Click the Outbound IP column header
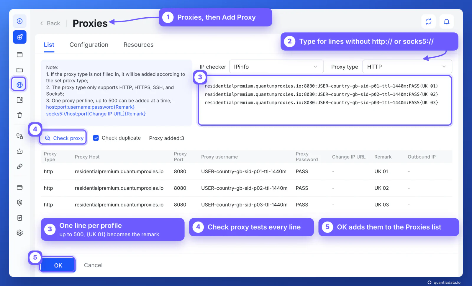Image resolution: width=472 pixels, height=286 pixels. click(x=422, y=157)
